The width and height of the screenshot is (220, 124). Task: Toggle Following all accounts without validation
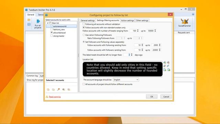click(84, 24)
